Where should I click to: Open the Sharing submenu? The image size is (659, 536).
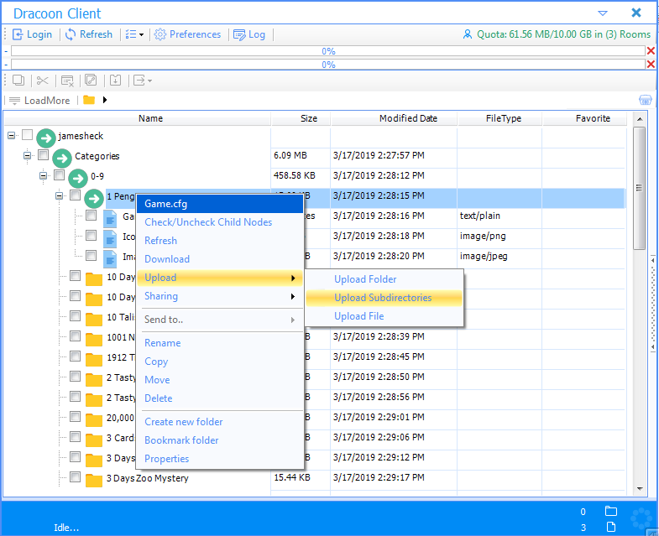[x=219, y=296]
